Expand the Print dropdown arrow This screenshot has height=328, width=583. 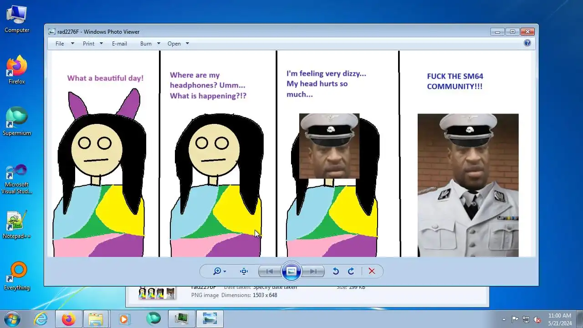tap(101, 44)
